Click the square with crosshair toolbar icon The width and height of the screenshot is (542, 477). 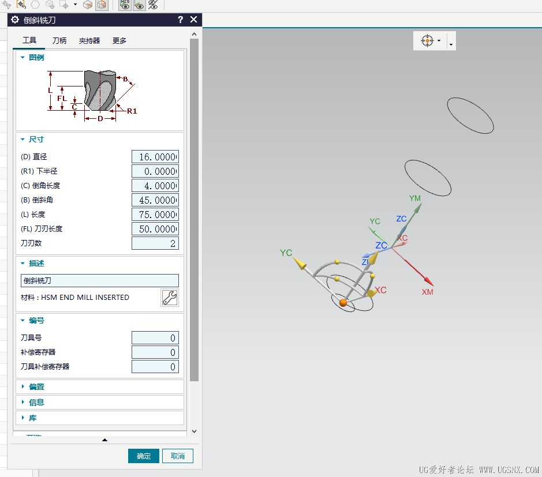(x=64, y=5)
